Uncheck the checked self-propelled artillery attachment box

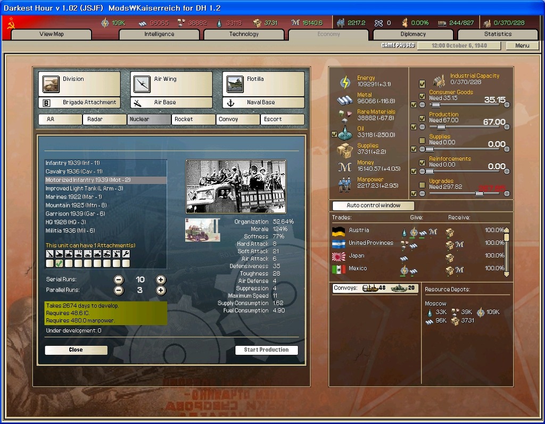[59, 263]
